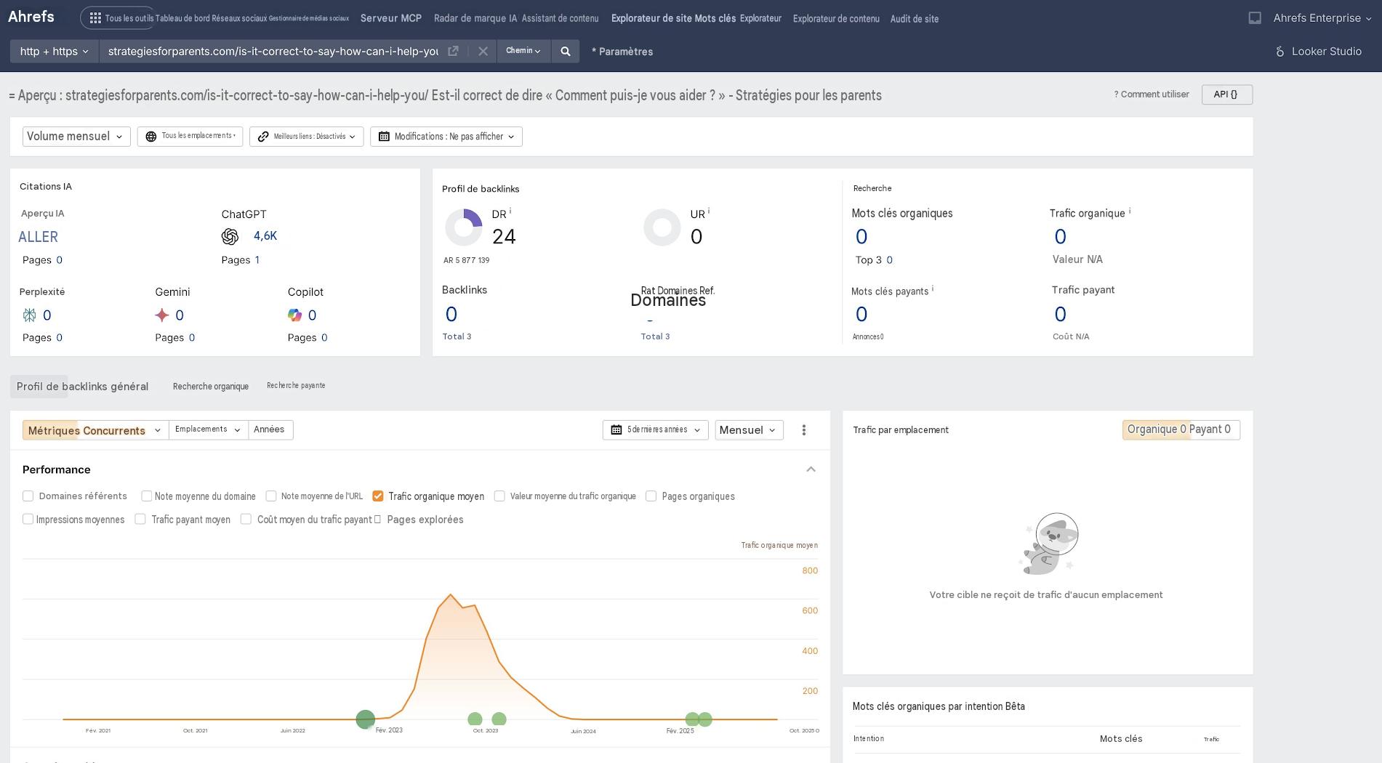Click the Copilot logo icon

tap(294, 315)
